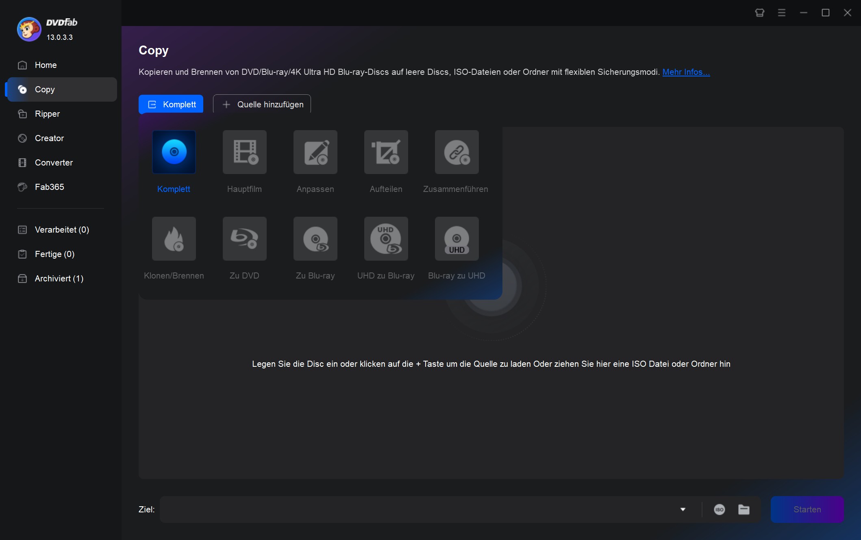
Task: Click the Blu-ray zu UHD label
Action: (457, 276)
